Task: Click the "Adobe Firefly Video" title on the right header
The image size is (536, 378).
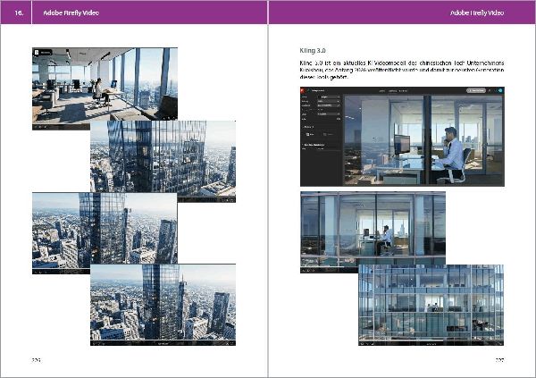Action: 477,13
